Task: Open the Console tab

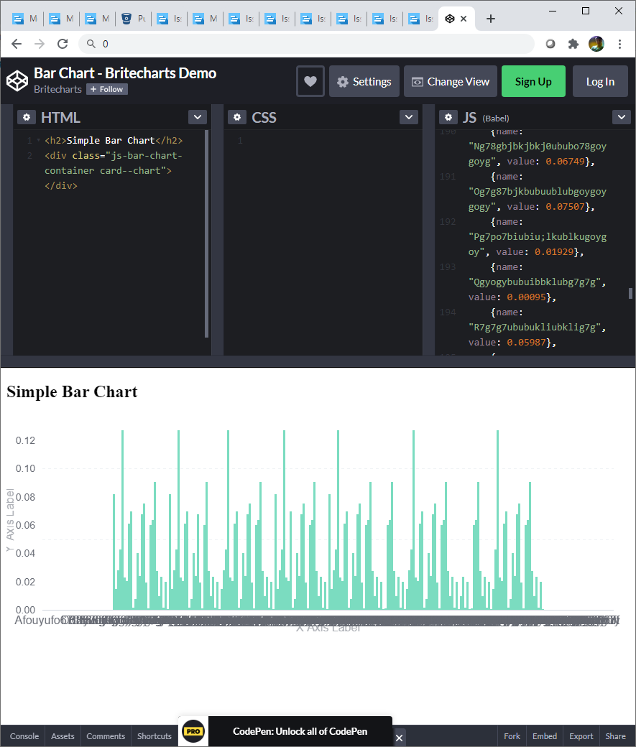Action: (24, 736)
